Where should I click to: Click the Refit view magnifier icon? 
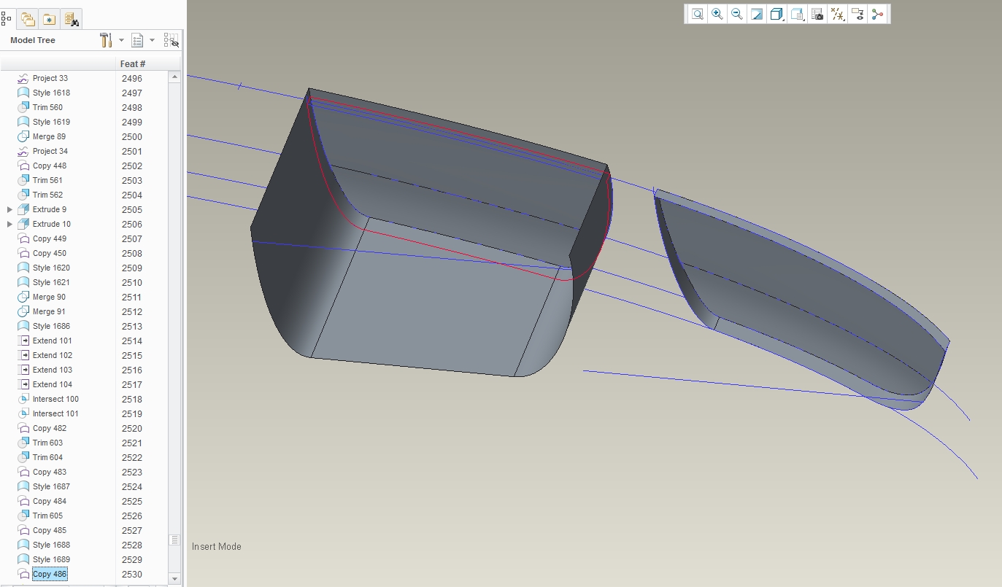coord(698,14)
